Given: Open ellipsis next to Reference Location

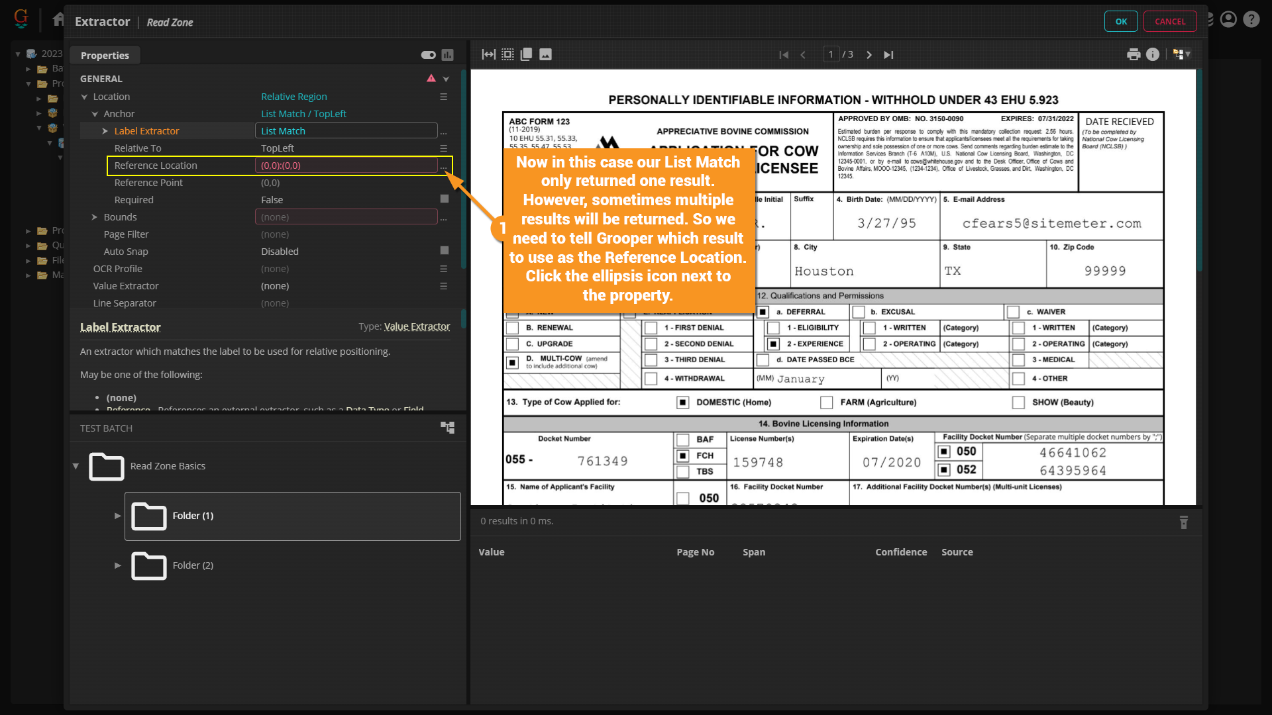Looking at the screenshot, I should point(444,166).
